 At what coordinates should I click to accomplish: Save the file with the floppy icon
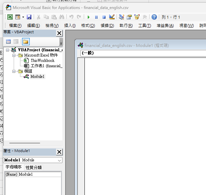tap(29, 17)
